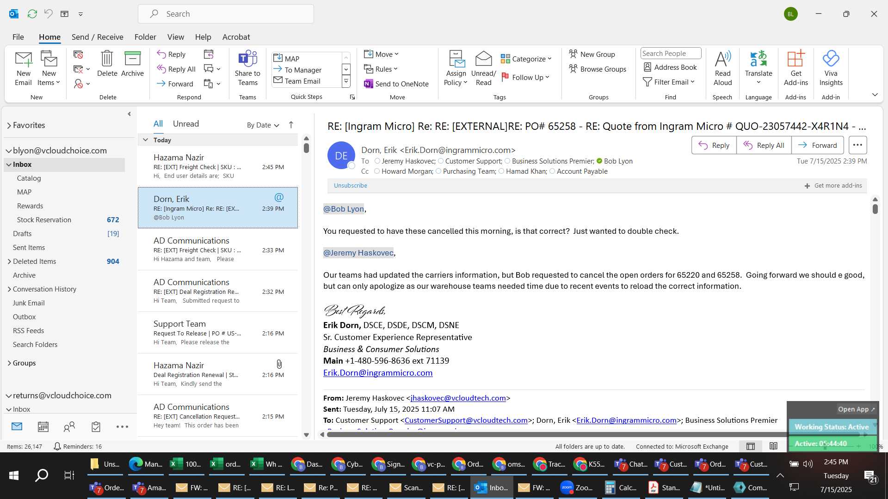Switch to Reading view in status bar
This screenshot has height=499, width=888.
773,446
